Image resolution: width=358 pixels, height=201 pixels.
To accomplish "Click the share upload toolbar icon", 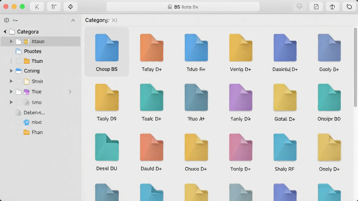I will tap(332, 7).
